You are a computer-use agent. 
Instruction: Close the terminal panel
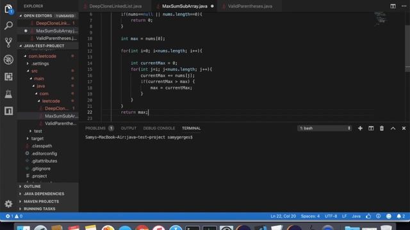(404, 128)
